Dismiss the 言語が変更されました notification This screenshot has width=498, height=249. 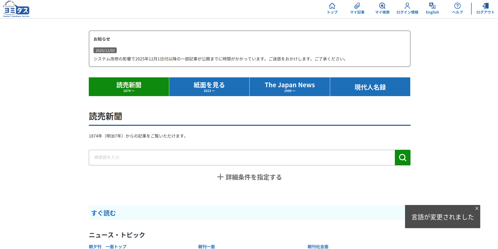pos(477,208)
